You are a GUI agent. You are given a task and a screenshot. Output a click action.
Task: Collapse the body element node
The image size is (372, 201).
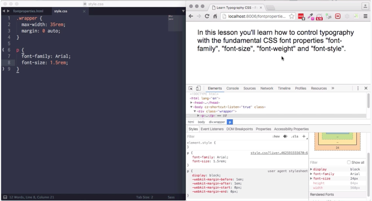(x=191, y=107)
